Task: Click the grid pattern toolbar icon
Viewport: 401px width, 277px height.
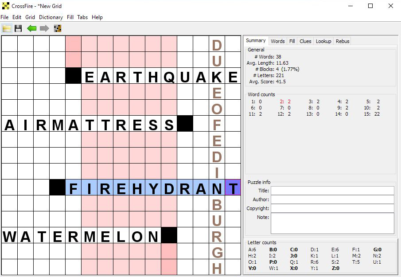Action: click(57, 28)
